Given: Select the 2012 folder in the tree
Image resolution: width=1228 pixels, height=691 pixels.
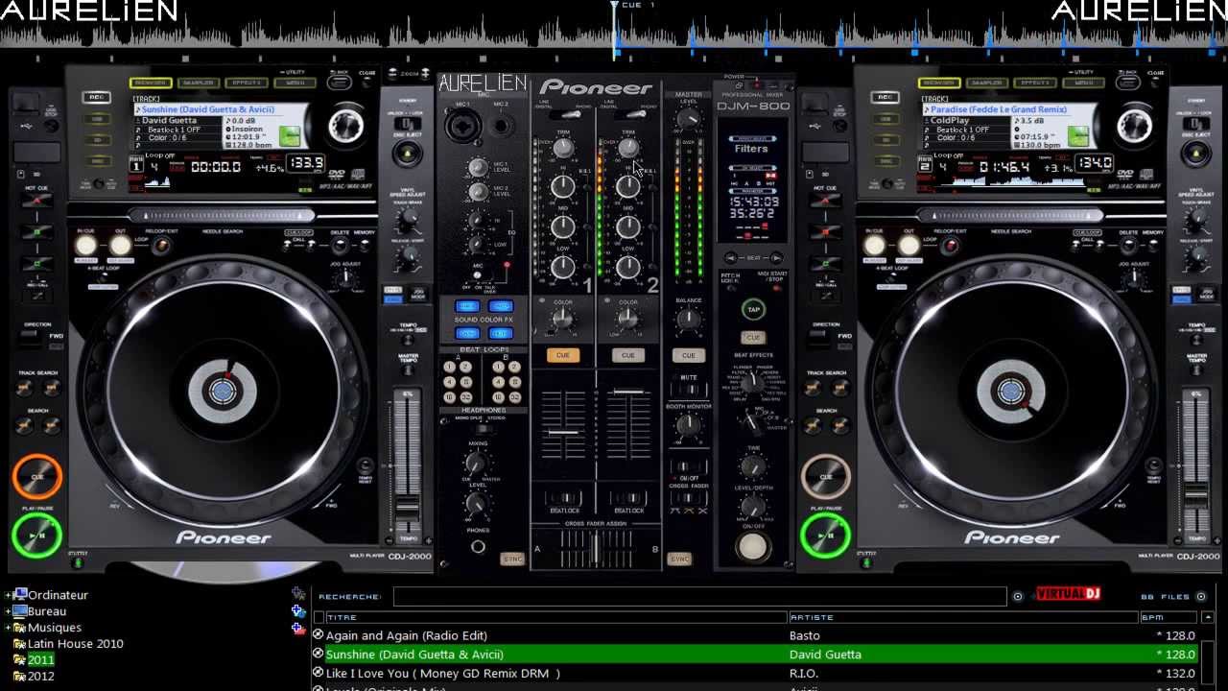Looking at the screenshot, I should (41, 677).
